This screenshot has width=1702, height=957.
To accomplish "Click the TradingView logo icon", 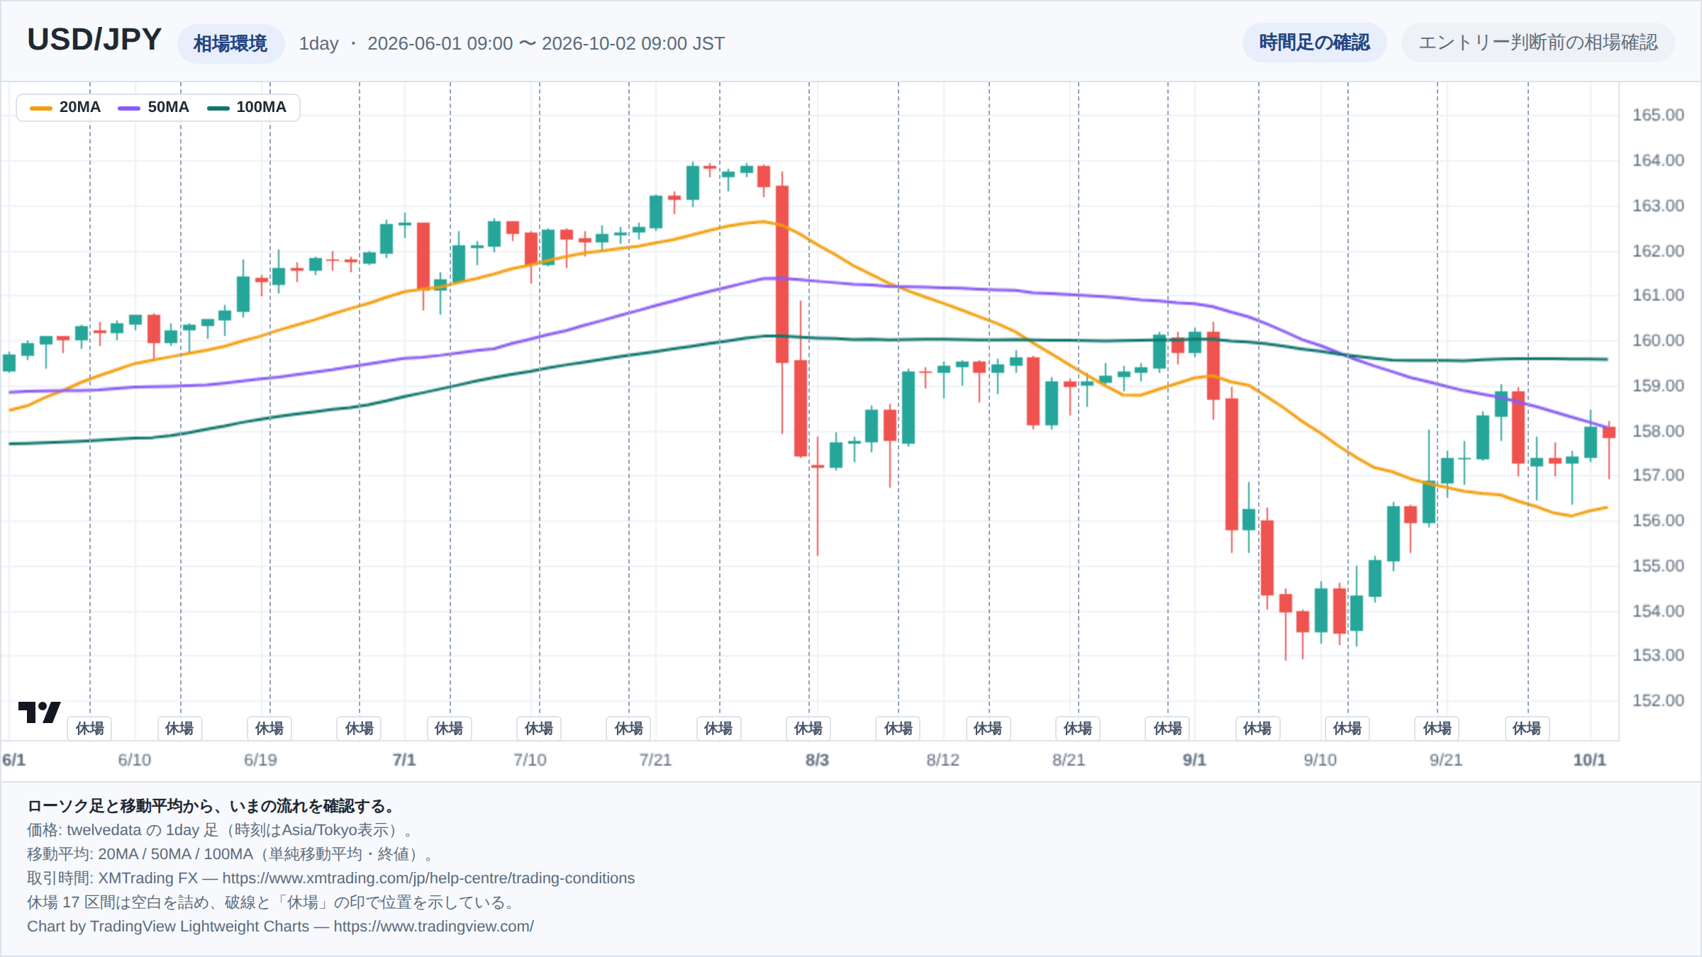I will [x=39, y=712].
